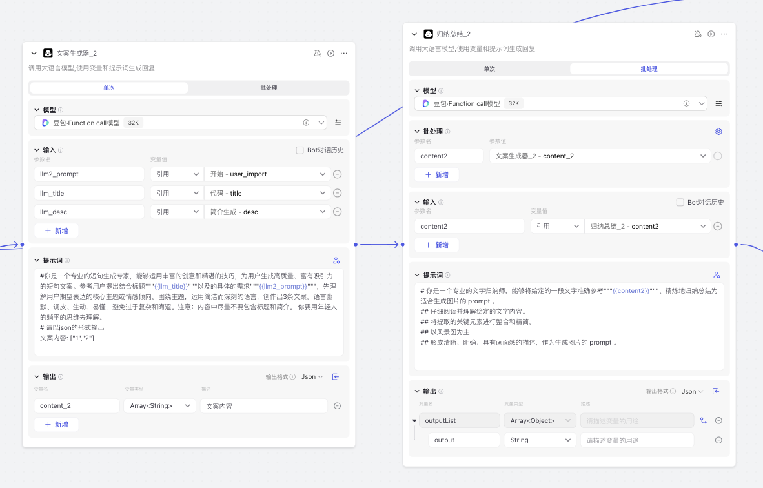Open 简介生成 - desc value dropdown

(x=267, y=212)
